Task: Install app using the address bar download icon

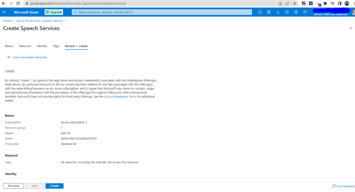Action: pos(280,3)
